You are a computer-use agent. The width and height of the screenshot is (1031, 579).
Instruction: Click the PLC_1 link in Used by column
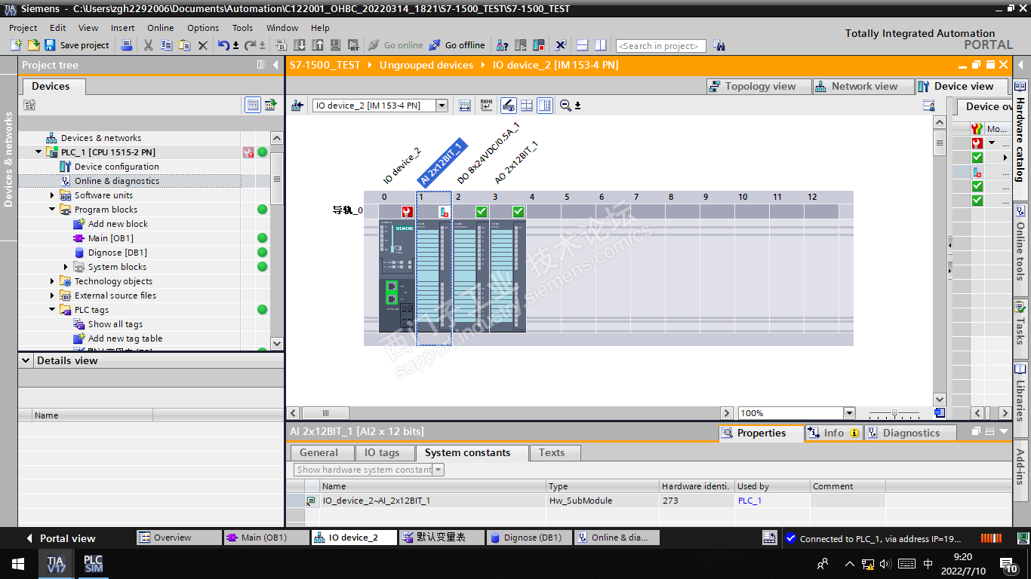[x=749, y=501]
